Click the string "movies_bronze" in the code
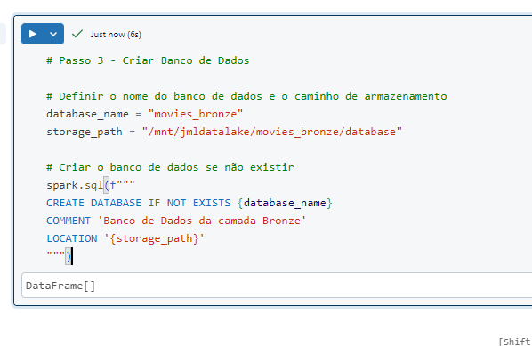532x346 pixels. (196, 114)
